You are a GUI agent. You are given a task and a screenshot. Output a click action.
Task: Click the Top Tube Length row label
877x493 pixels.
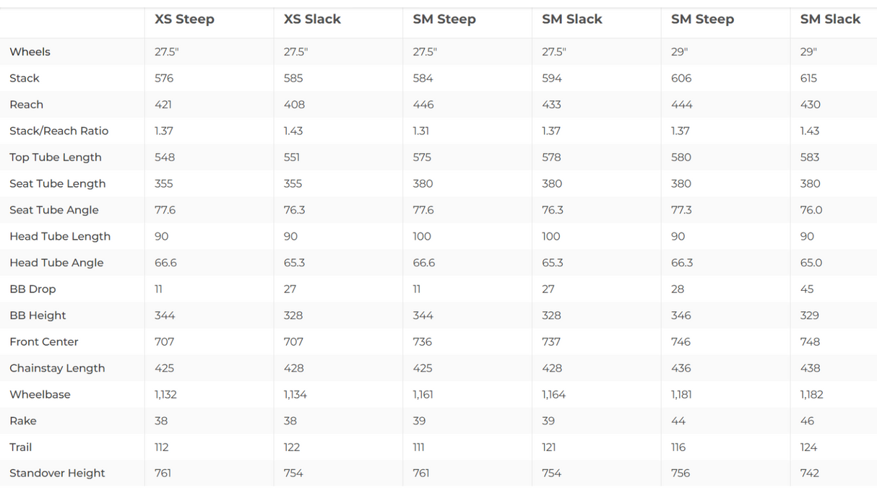(56, 157)
